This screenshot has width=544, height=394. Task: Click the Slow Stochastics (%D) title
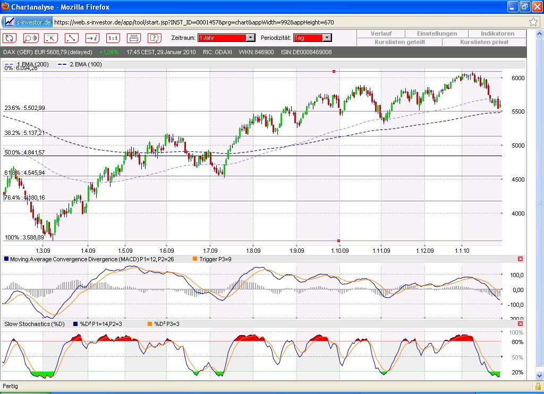35,324
